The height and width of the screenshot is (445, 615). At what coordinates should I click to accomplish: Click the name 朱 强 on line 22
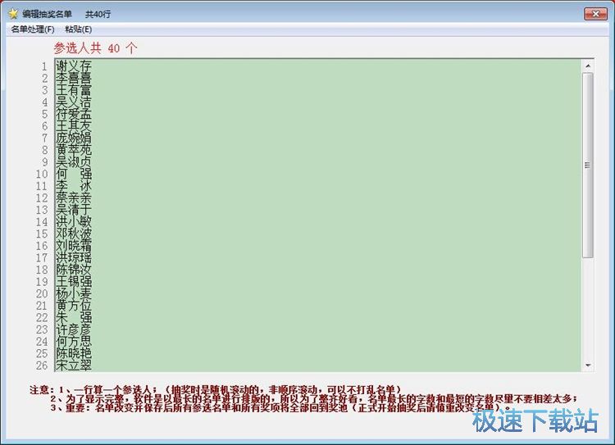74,317
